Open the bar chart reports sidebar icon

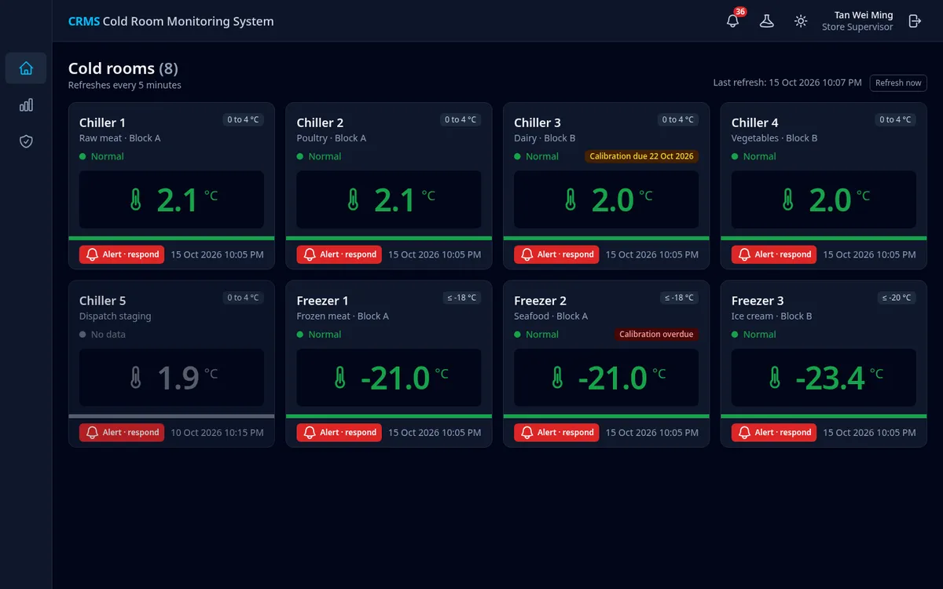point(26,105)
